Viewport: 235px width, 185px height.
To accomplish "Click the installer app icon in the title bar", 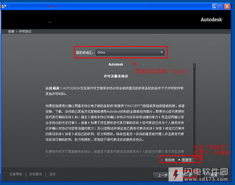I will point(4,6).
